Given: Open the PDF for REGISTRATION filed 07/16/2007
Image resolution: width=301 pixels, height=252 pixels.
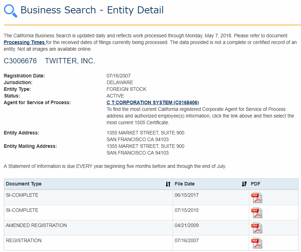Looking at the screenshot, I should point(256,243).
